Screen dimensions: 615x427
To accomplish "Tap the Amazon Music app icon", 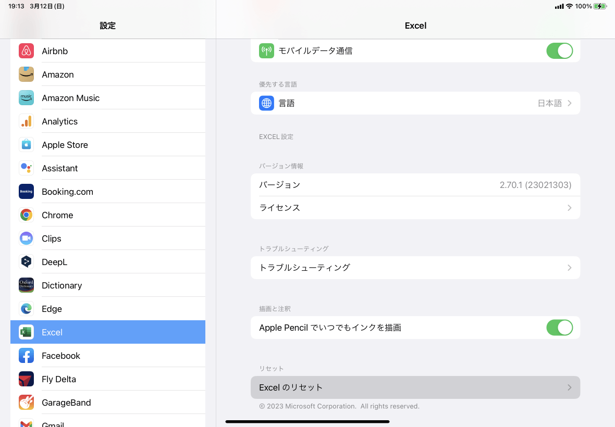I will [x=26, y=98].
